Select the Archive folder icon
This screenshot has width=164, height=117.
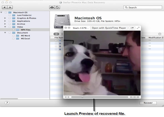coord(14,24)
